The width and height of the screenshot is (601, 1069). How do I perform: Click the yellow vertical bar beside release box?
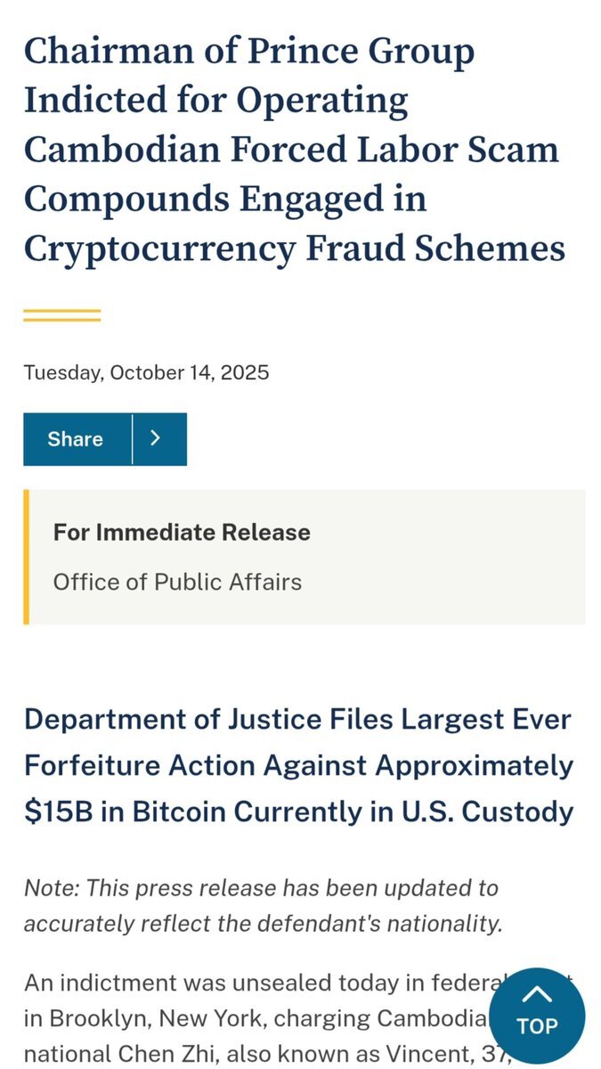point(27,557)
